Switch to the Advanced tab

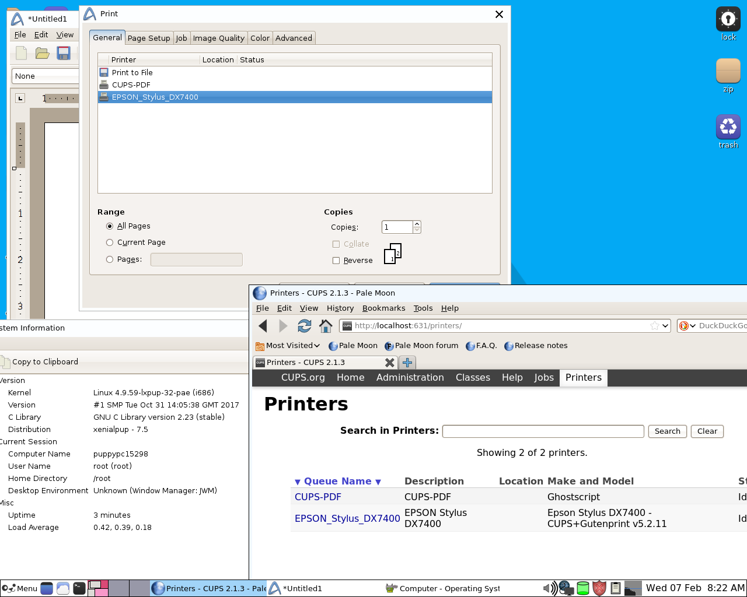[x=294, y=38]
